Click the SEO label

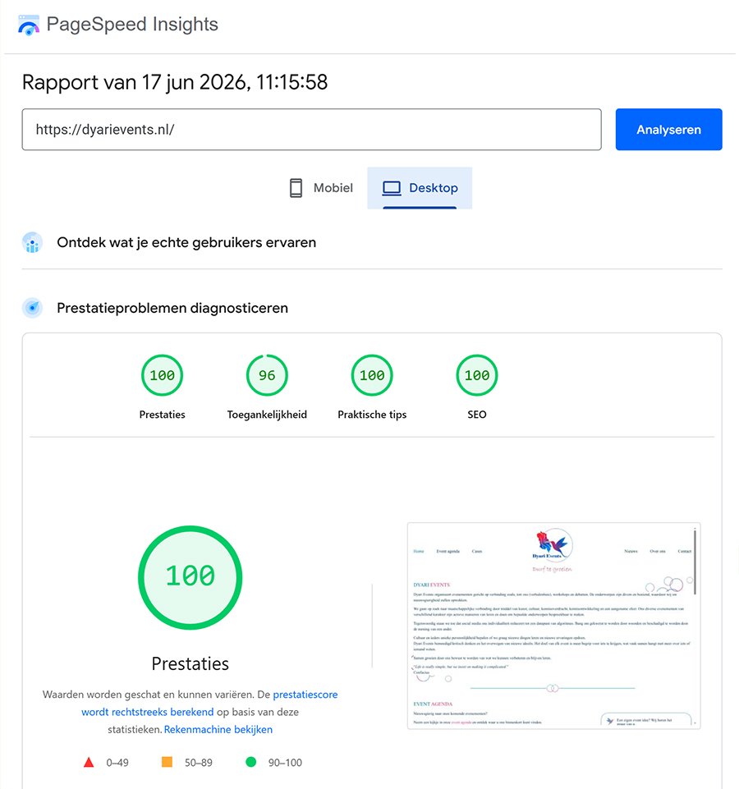477,415
